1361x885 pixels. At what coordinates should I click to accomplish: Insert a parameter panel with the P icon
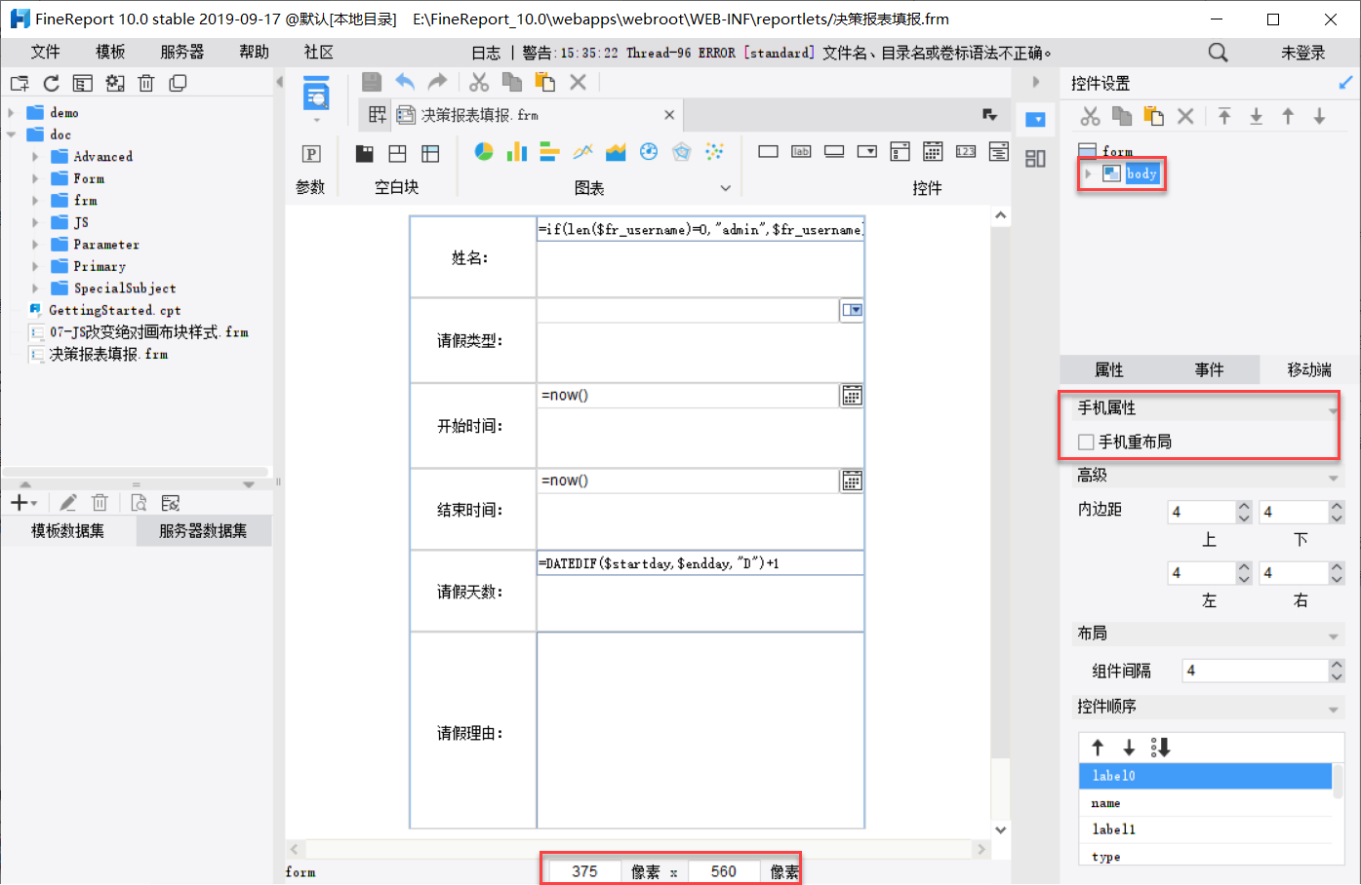click(311, 153)
